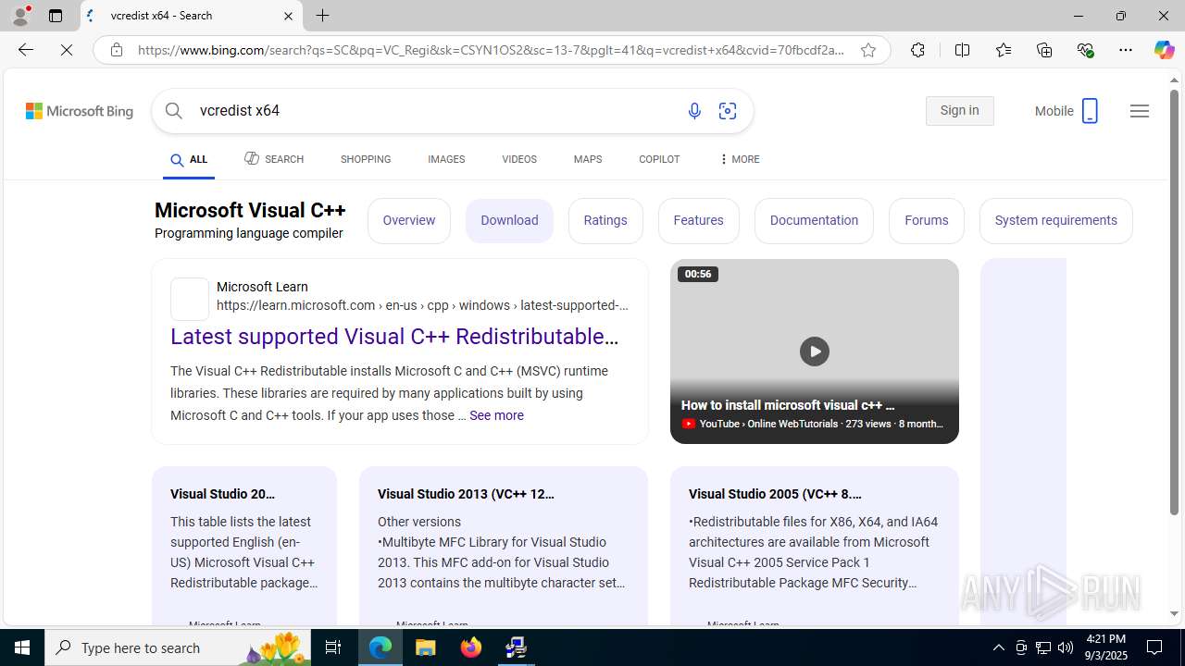Open Latest supported Visual C++ Redistributable link

[x=394, y=337]
